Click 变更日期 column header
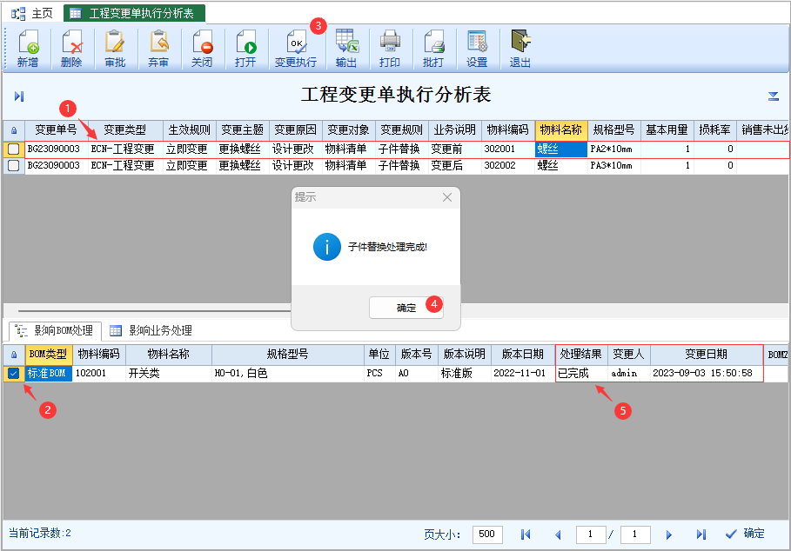The width and height of the screenshot is (791, 551). pos(707,355)
